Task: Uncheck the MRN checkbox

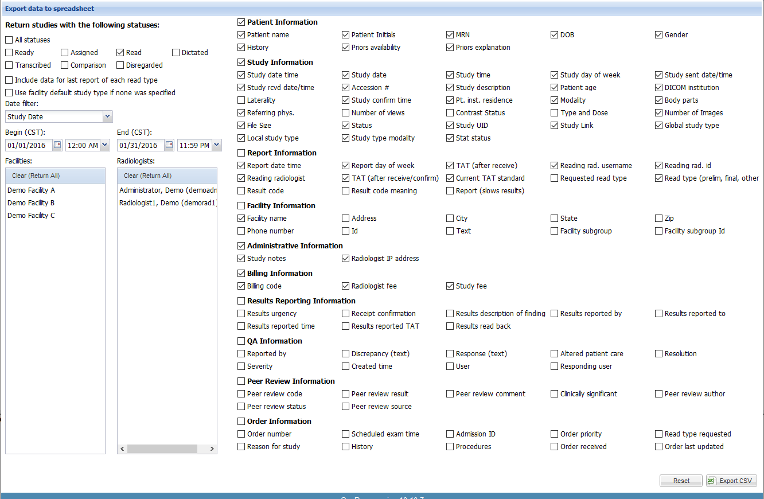Action: (x=450, y=35)
